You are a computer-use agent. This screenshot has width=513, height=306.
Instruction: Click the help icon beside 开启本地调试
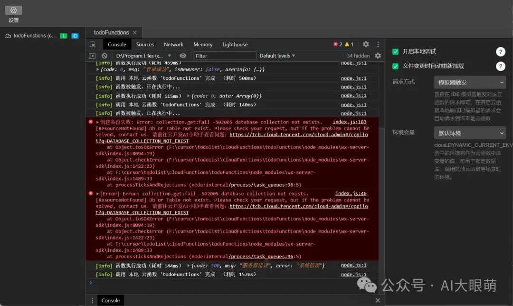point(500,52)
